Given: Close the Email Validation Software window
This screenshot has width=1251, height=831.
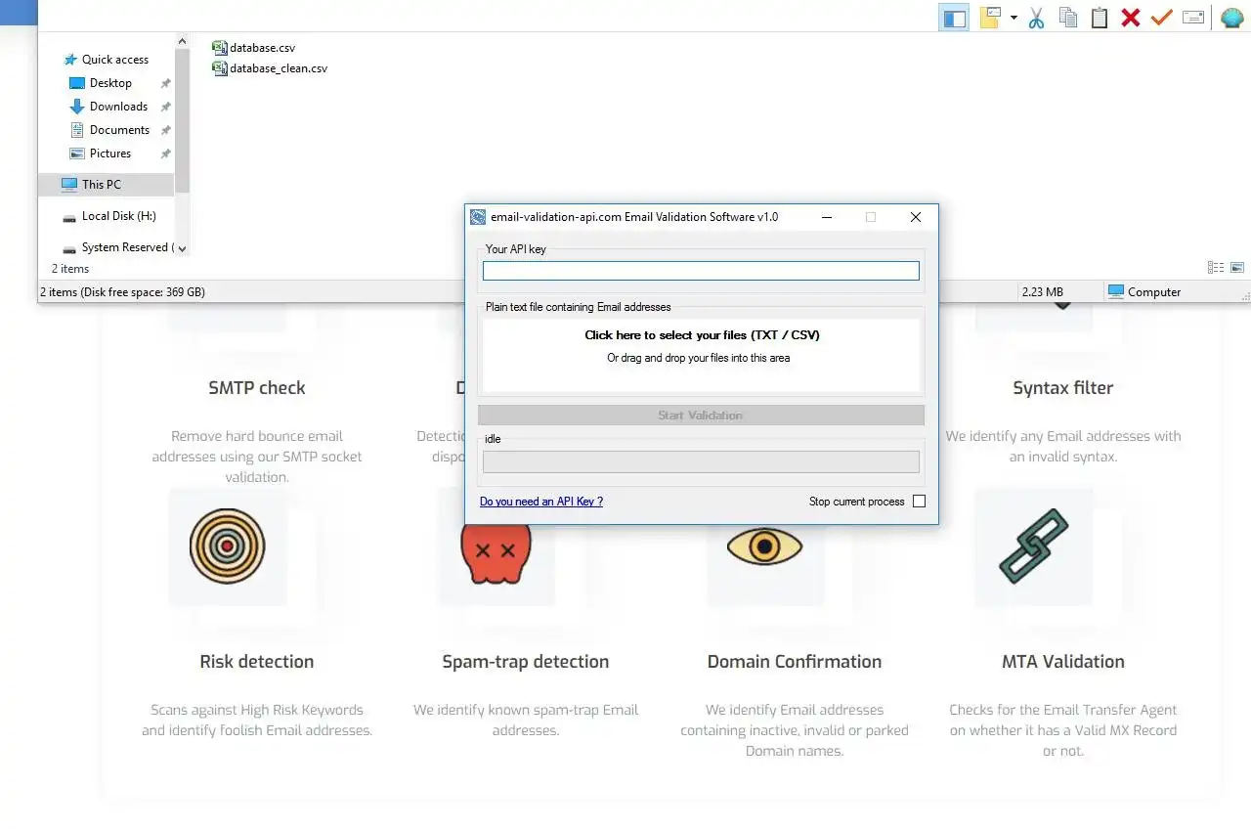Looking at the screenshot, I should 916,217.
